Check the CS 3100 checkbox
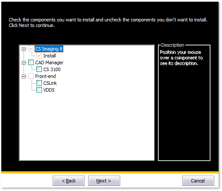 (x=39, y=69)
